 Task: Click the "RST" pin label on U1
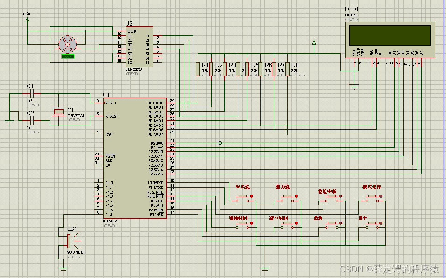109,134
